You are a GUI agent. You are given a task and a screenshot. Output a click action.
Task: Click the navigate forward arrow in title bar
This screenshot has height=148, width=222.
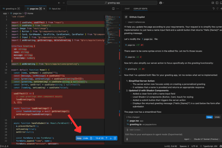point(64,3)
